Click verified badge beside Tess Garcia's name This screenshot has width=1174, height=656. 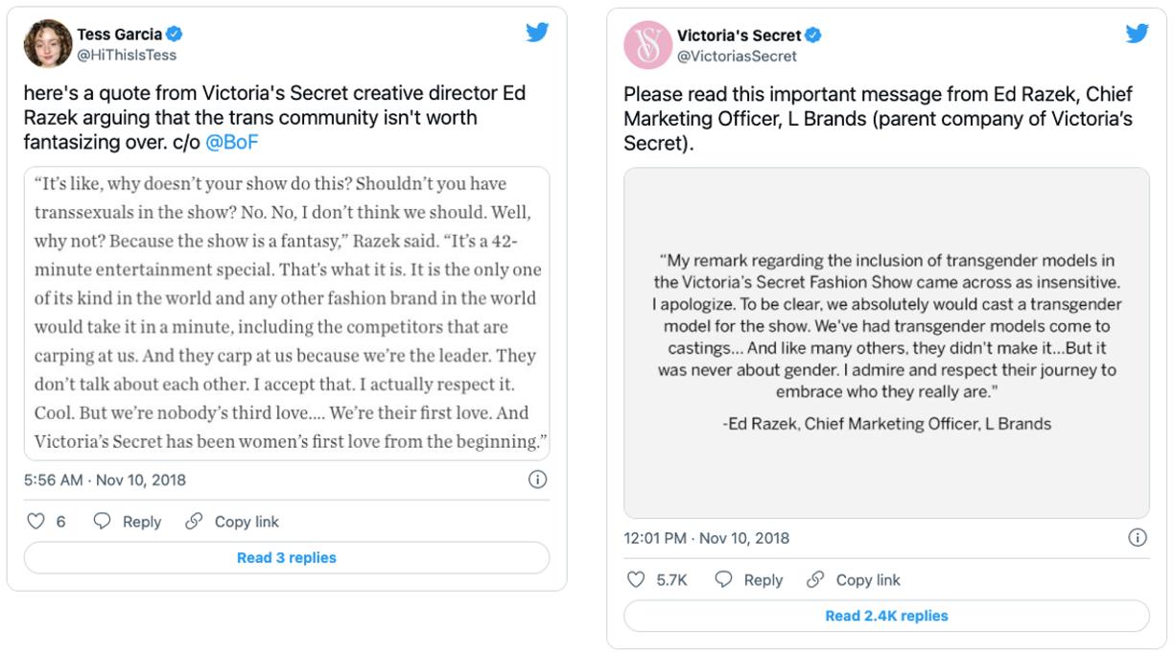point(174,35)
